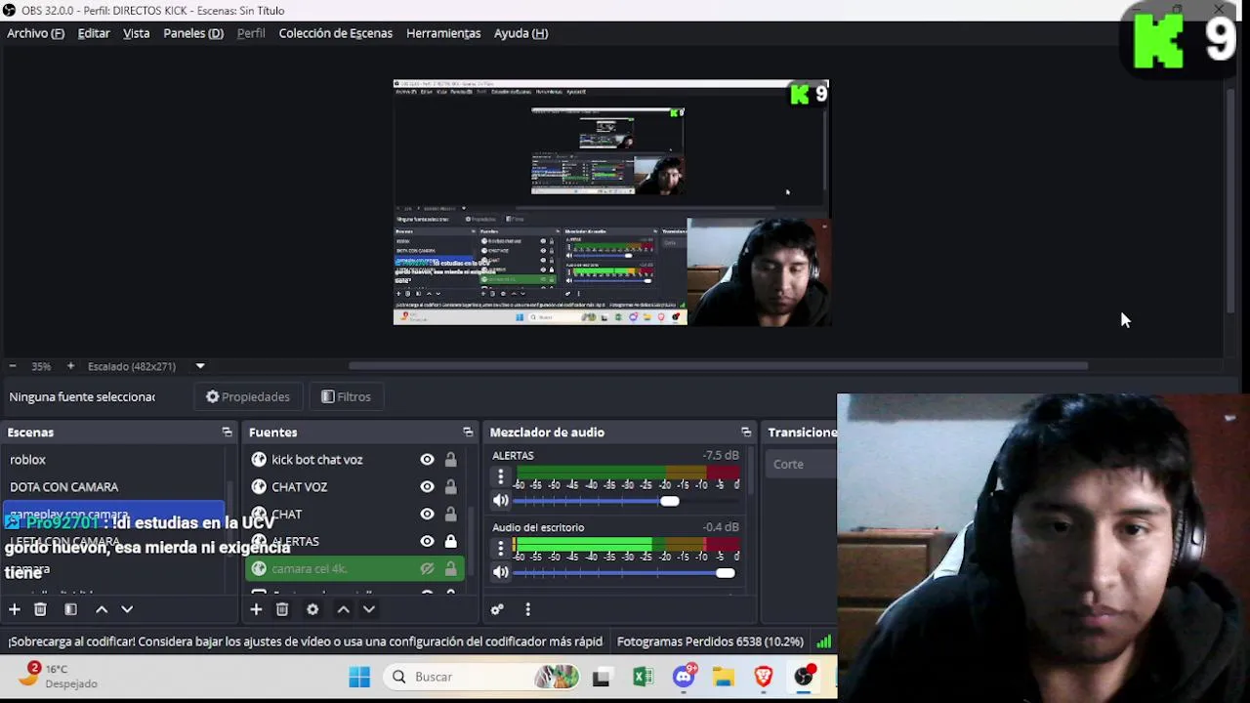
Task: Open the weather widget showing 16°C
Action: coord(61,676)
